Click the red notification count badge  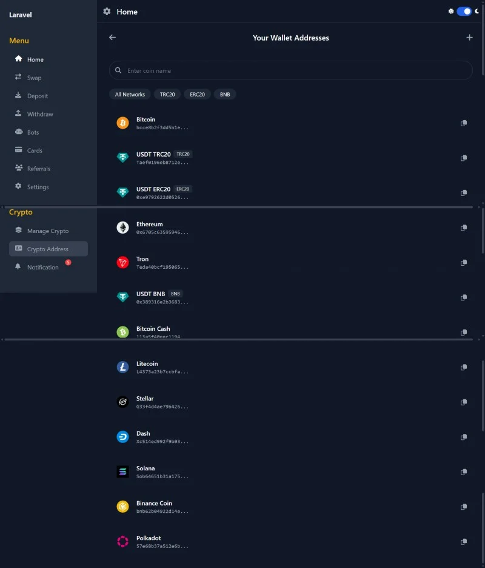(x=68, y=262)
